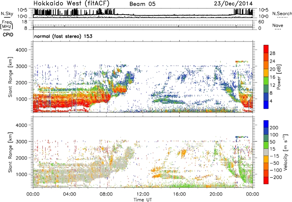Click the 'Slant Range [km]' label on the power panel
The width and height of the screenshot is (292, 202).
tap(10, 77)
